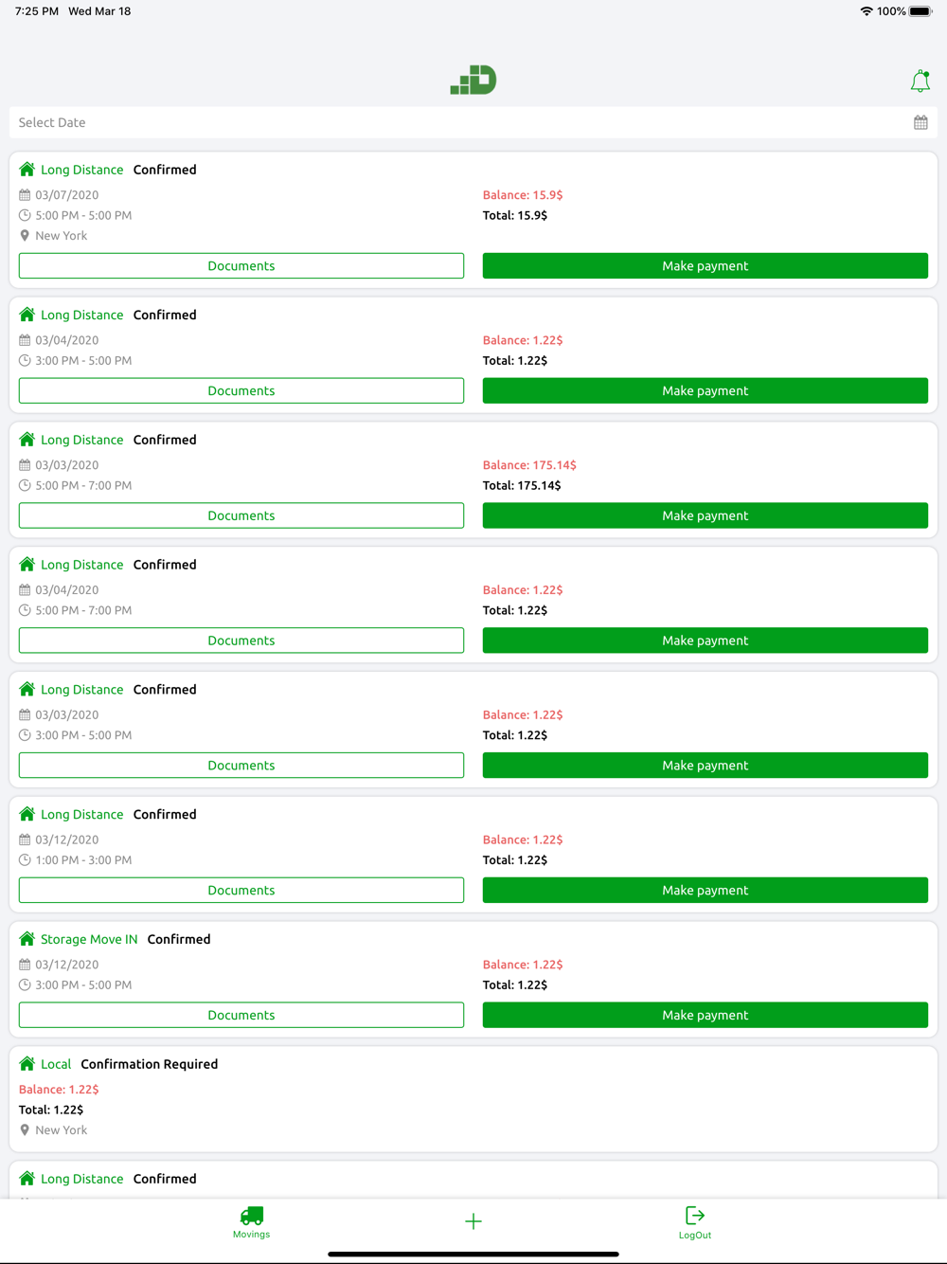Open Documents for the 03/04/2020 3:00 PM move
The width and height of the screenshot is (947, 1264).
[241, 390]
